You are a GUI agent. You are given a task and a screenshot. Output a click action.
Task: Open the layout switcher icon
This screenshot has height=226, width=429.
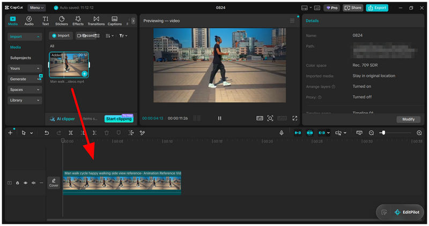tap(305, 8)
